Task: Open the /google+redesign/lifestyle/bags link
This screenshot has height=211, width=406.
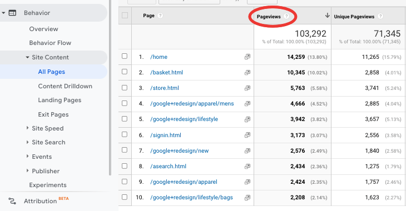Action: [191, 198]
